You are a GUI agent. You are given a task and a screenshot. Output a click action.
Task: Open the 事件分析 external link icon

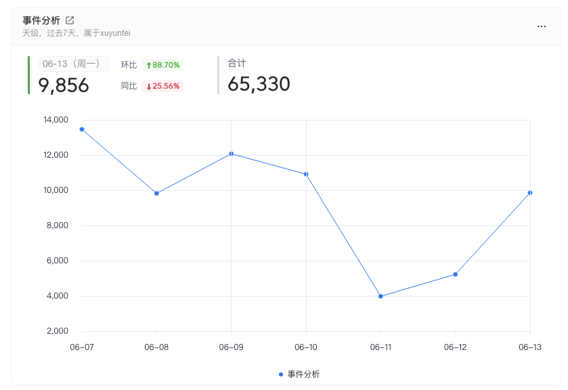tap(70, 20)
